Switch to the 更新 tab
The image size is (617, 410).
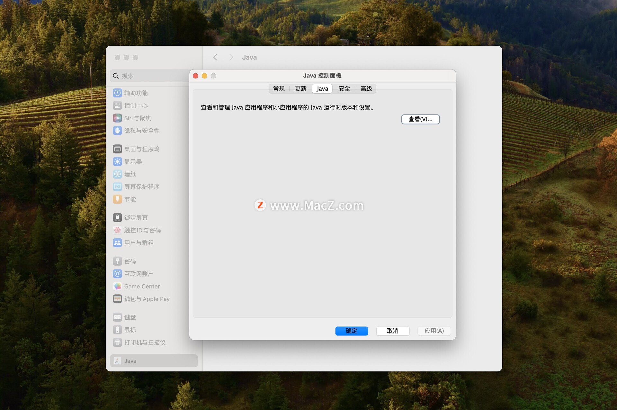point(301,88)
